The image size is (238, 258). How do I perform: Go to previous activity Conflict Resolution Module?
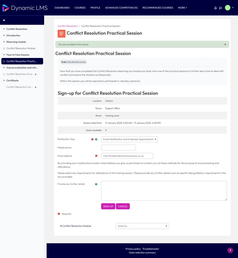pos(75,226)
